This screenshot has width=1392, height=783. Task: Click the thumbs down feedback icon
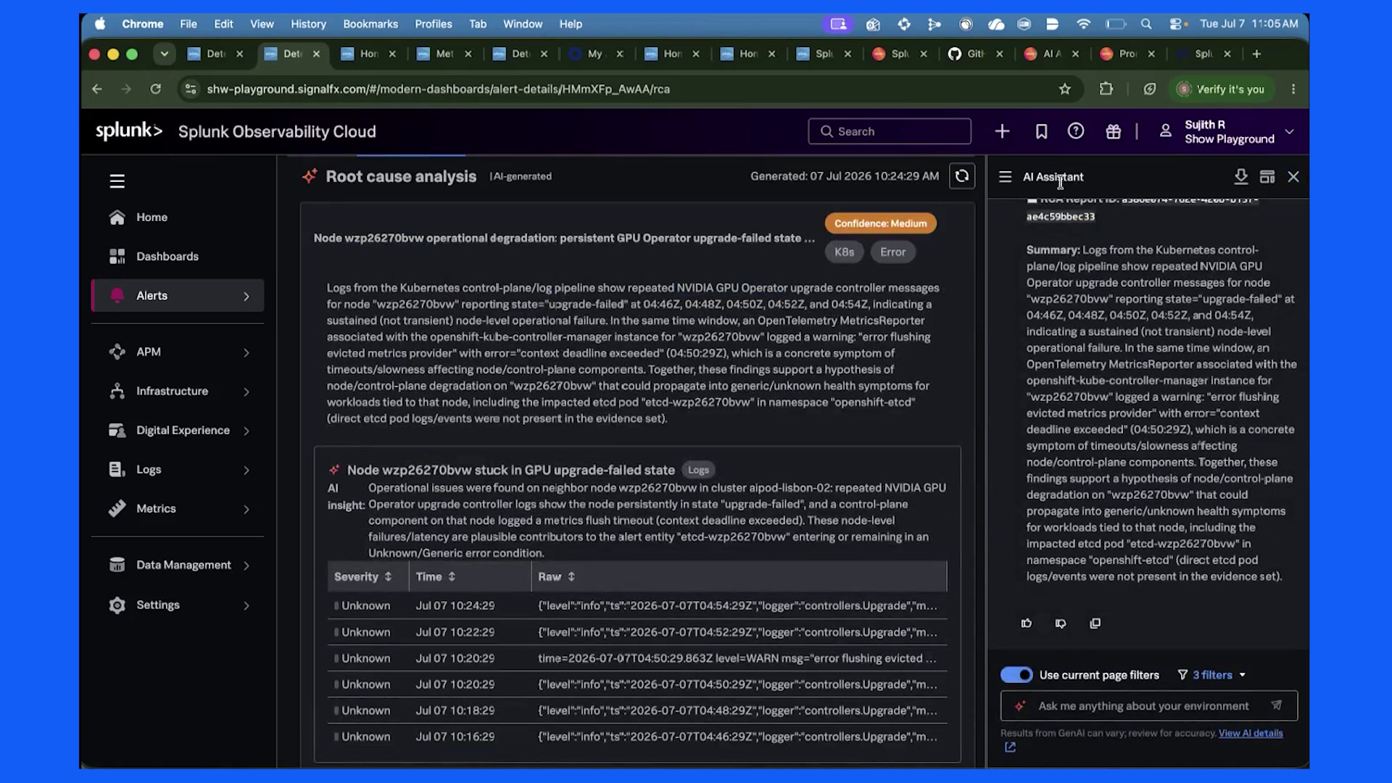pyautogui.click(x=1061, y=623)
